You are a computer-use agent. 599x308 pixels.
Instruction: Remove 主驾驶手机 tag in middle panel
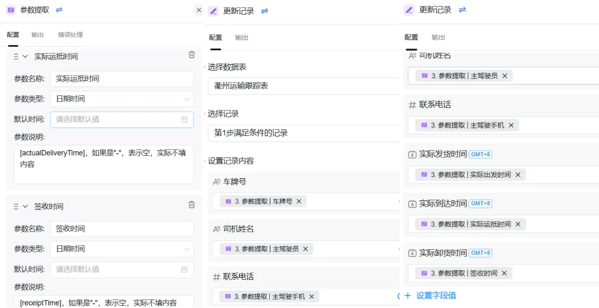pos(311,296)
